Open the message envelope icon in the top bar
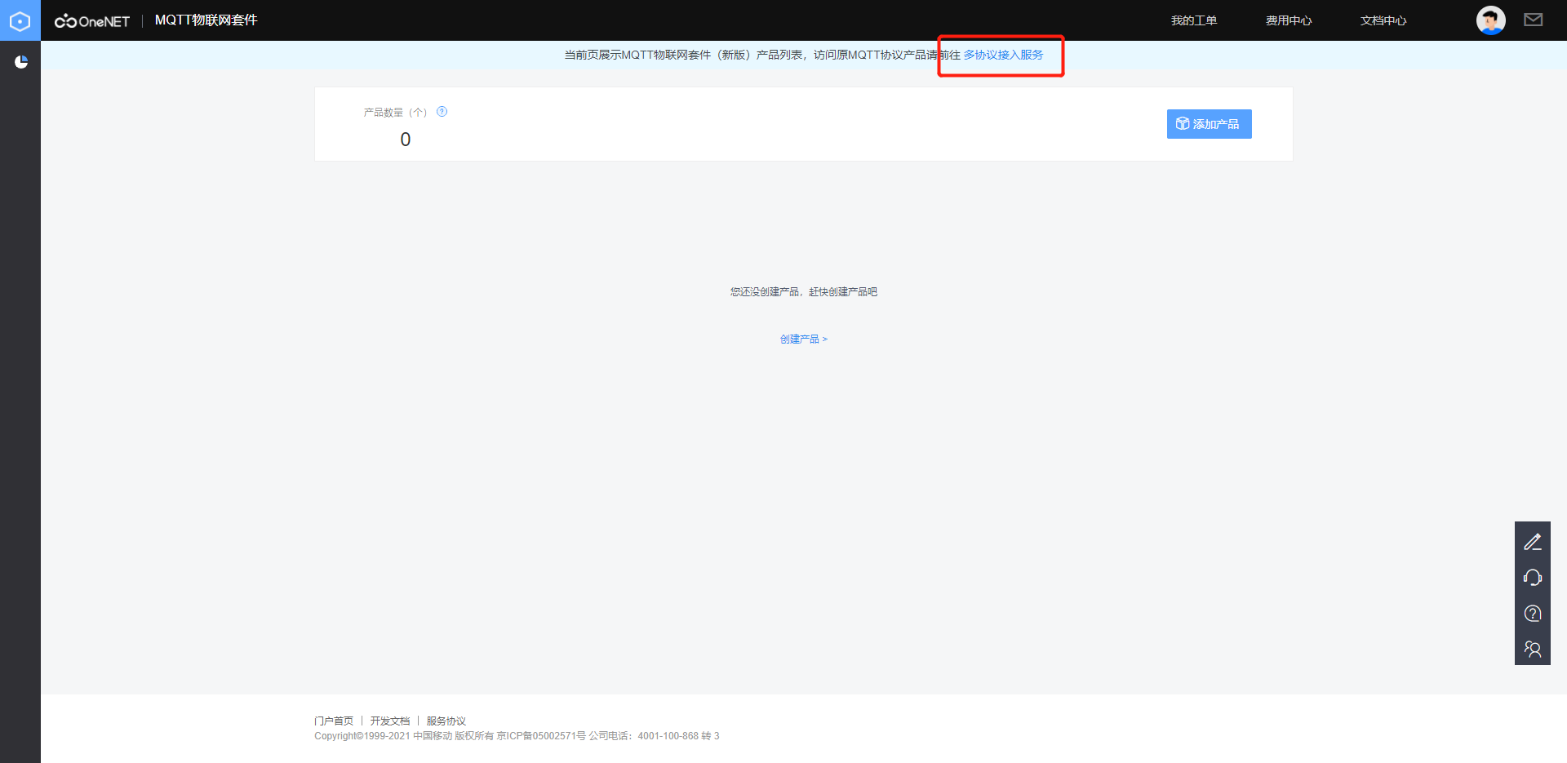Viewport: 1567px width, 763px height. tap(1534, 20)
